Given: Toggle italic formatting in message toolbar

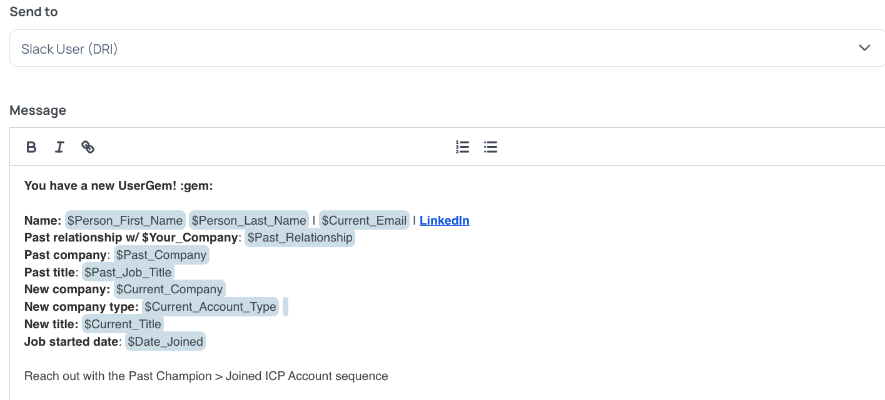Looking at the screenshot, I should point(59,147).
